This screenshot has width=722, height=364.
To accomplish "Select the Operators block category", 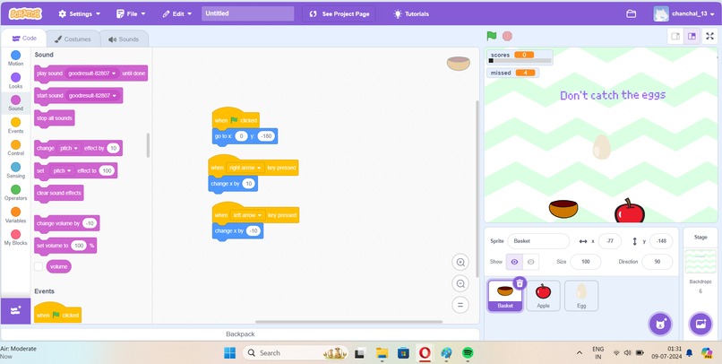I will [x=15, y=193].
